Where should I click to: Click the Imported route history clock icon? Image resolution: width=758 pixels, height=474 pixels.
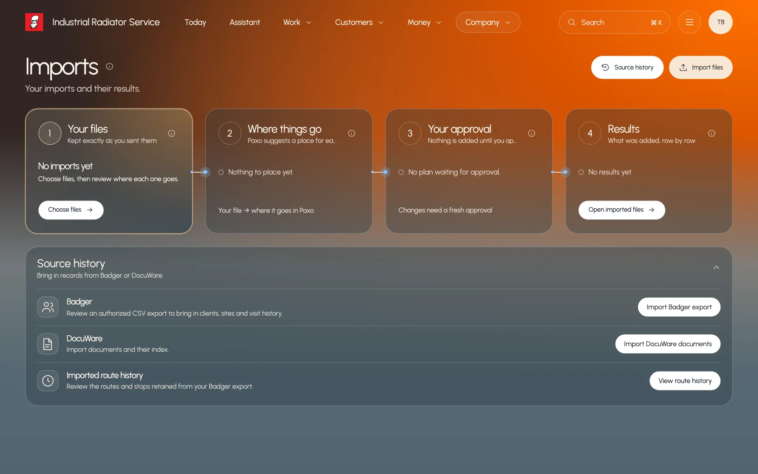tap(48, 381)
